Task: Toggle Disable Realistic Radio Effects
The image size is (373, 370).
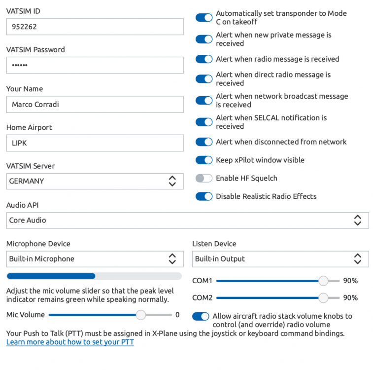Action: click(203, 196)
